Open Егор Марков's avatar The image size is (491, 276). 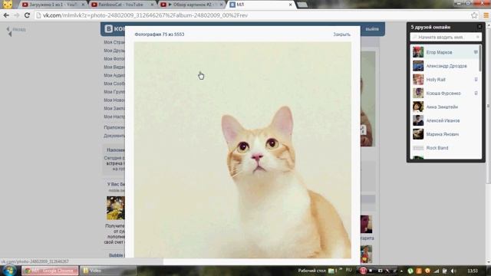(x=418, y=52)
